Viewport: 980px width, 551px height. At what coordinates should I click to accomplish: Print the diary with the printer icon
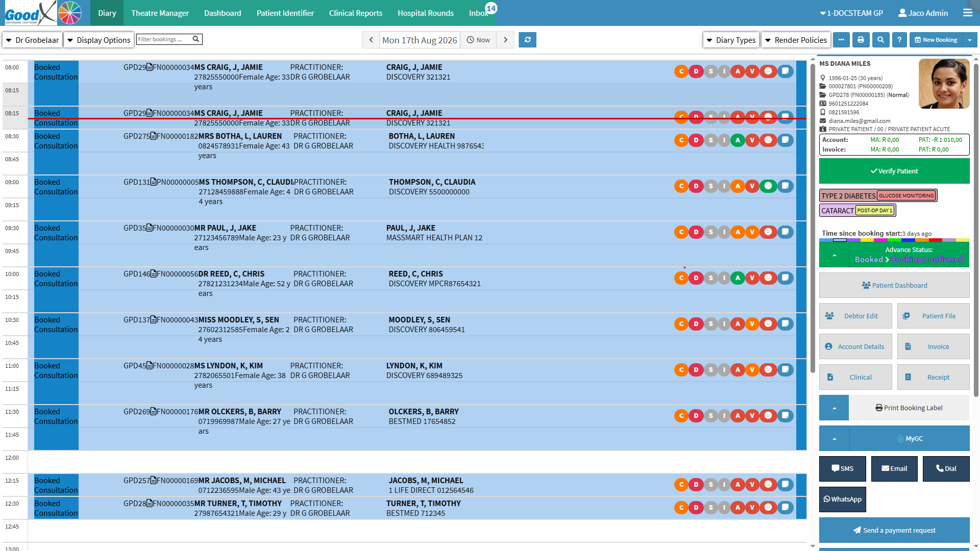[861, 40]
